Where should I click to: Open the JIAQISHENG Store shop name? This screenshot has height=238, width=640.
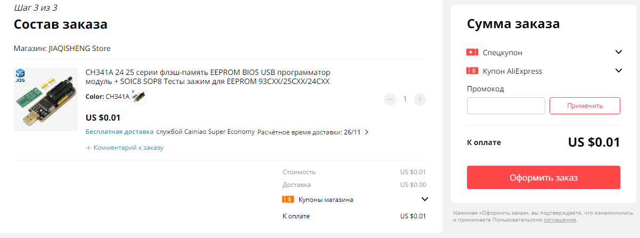pyautogui.click(x=79, y=48)
